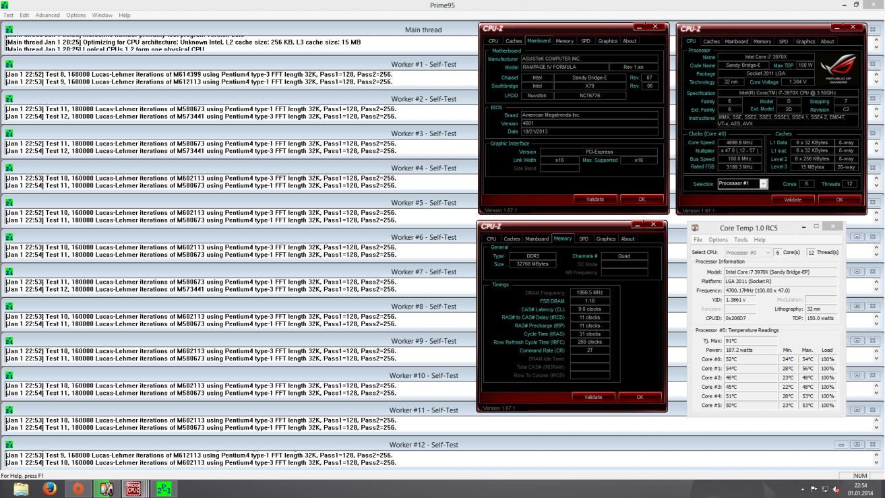Open Core Temp Tools menu
Image resolution: width=885 pixels, height=498 pixels.
coord(741,240)
